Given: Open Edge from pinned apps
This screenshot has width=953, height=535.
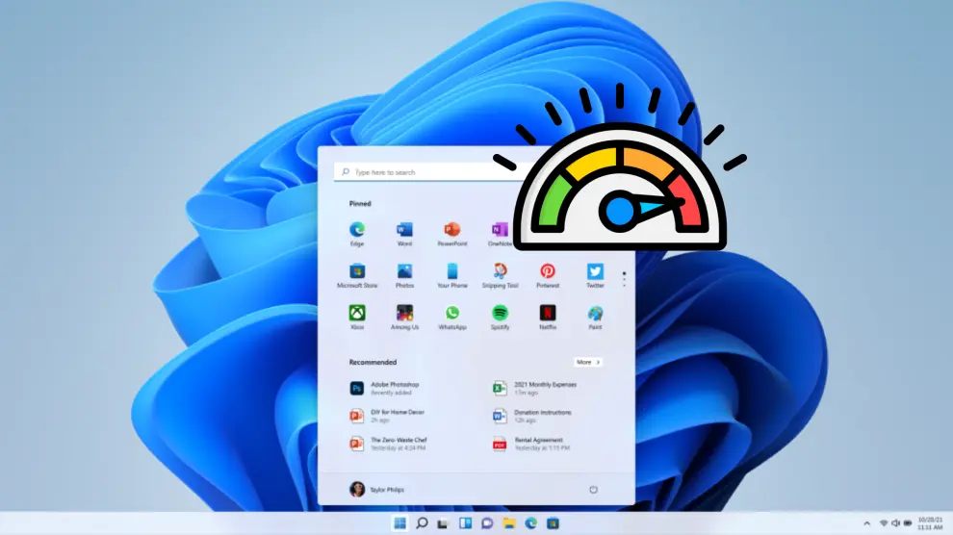Looking at the screenshot, I should (357, 231).
